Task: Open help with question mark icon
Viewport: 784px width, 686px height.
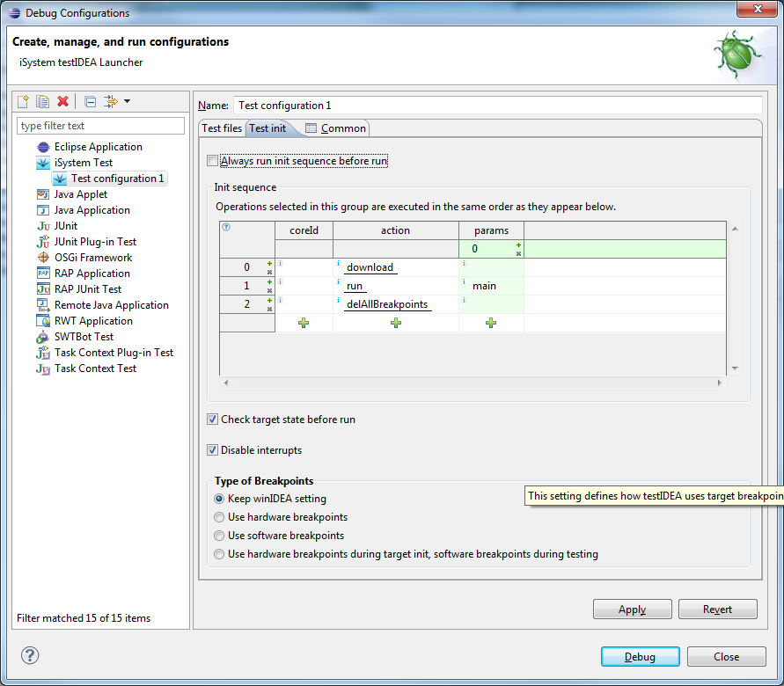Action: coord(30,655)
